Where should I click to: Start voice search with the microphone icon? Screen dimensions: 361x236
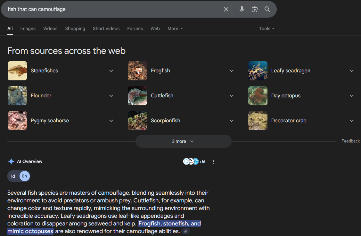[242, 9]
